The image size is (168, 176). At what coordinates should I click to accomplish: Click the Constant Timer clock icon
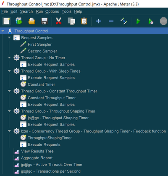(23, 84)
